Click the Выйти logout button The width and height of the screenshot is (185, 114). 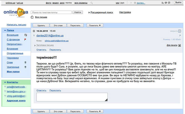click(x=178, y=3)
